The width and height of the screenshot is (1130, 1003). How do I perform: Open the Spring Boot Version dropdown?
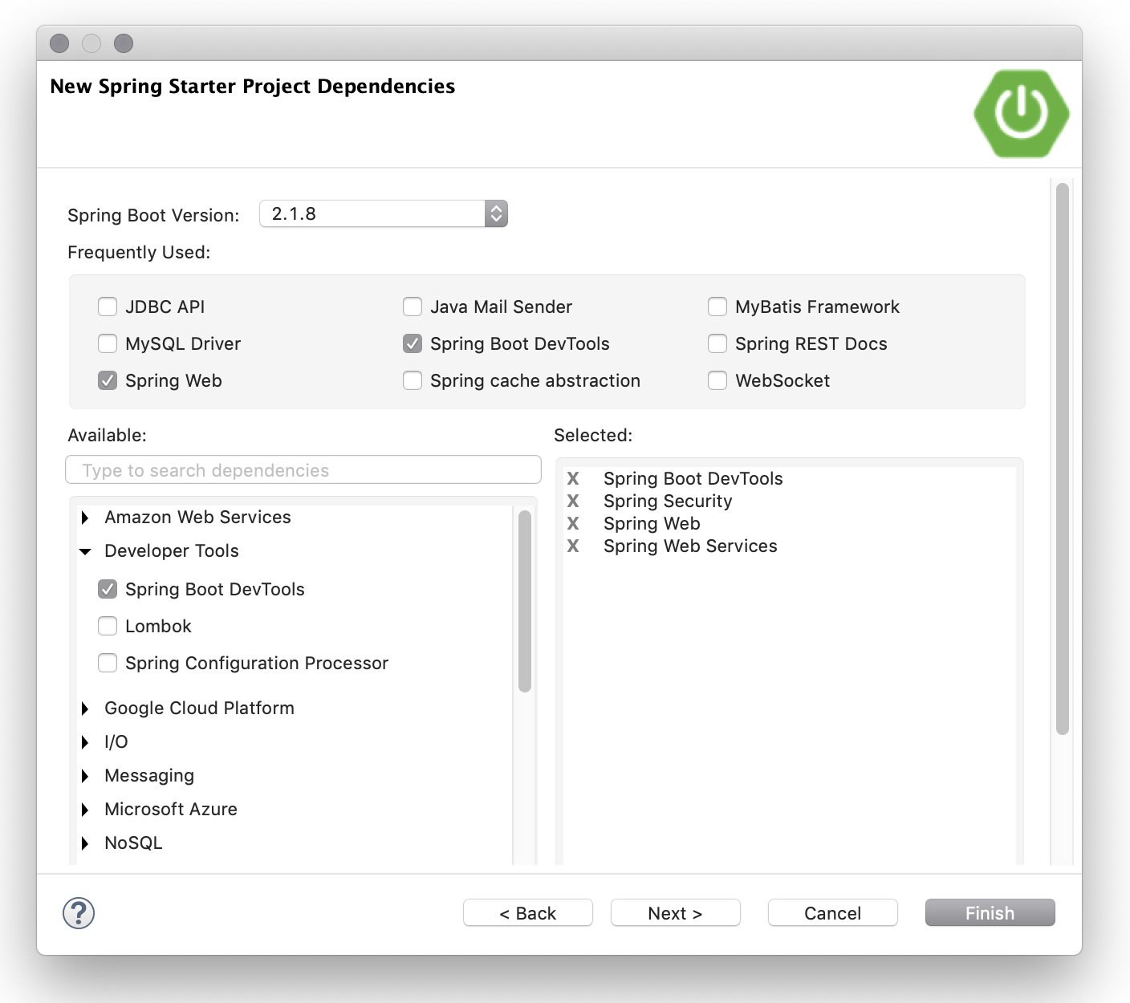384,214
